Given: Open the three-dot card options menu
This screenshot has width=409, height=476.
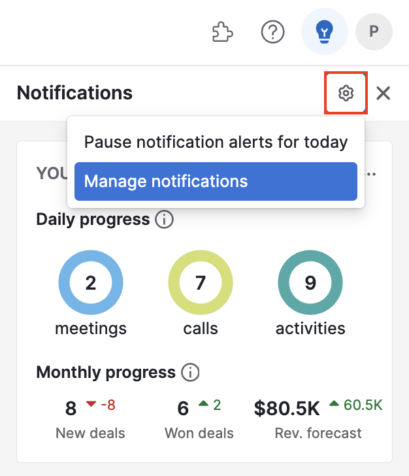Looking at the screenshot, I should [370, 174].
